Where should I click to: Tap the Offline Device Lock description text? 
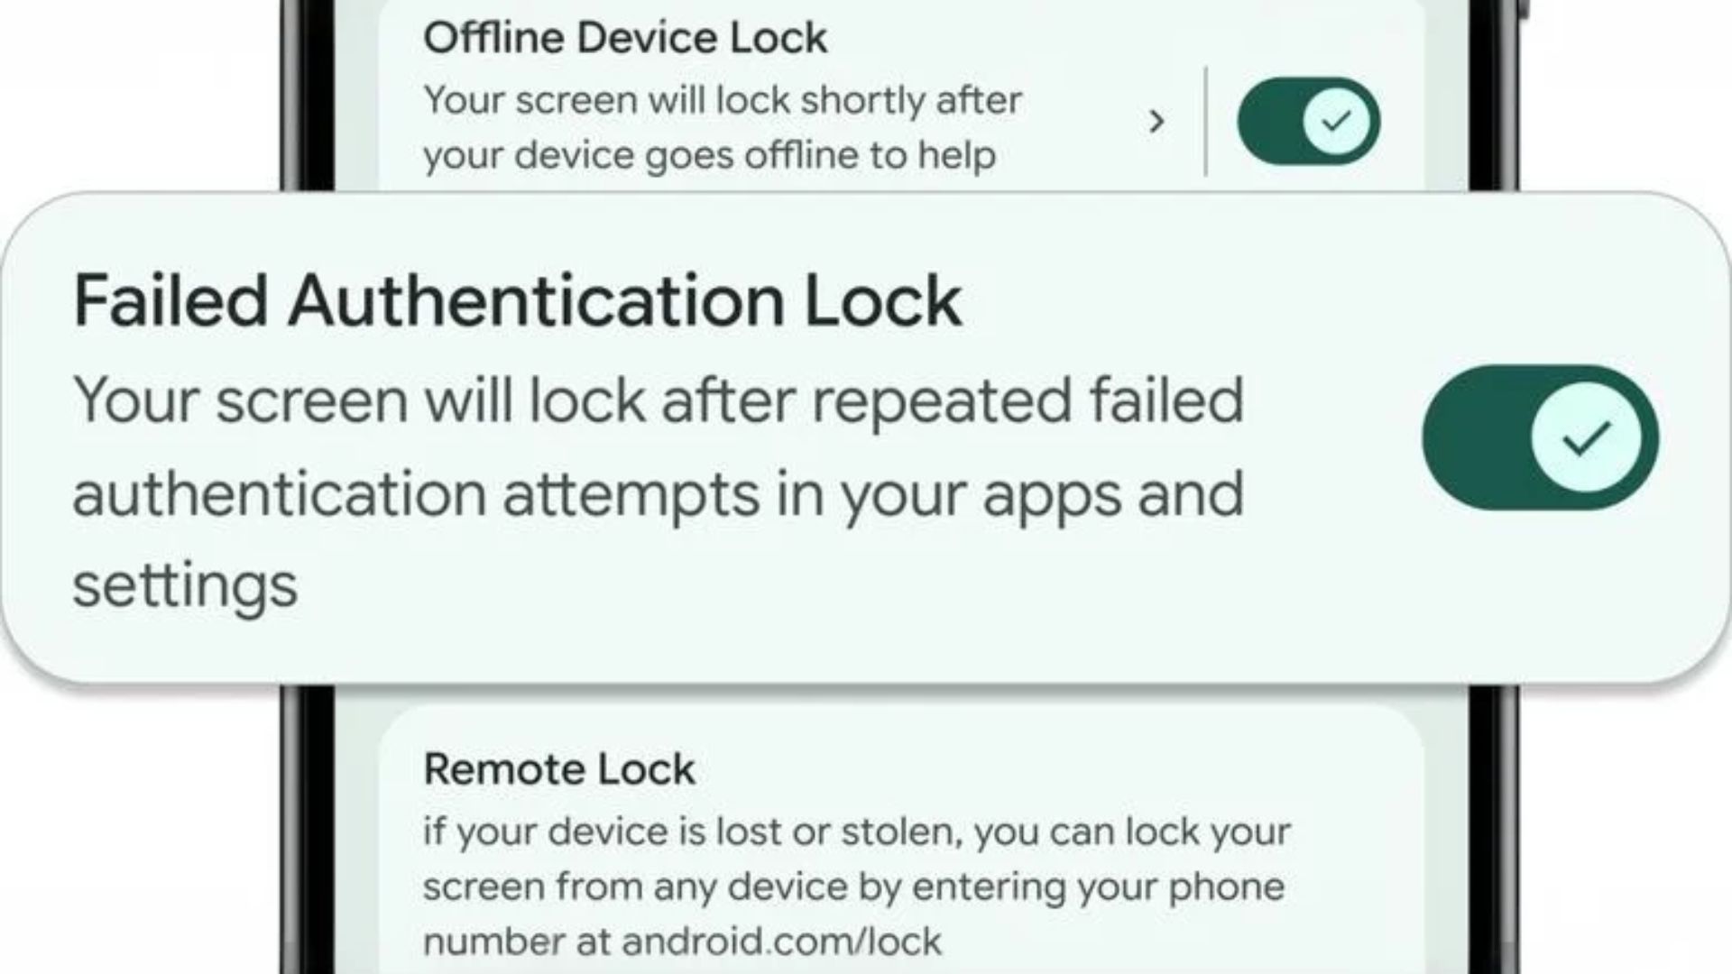(x=722, y=127)
